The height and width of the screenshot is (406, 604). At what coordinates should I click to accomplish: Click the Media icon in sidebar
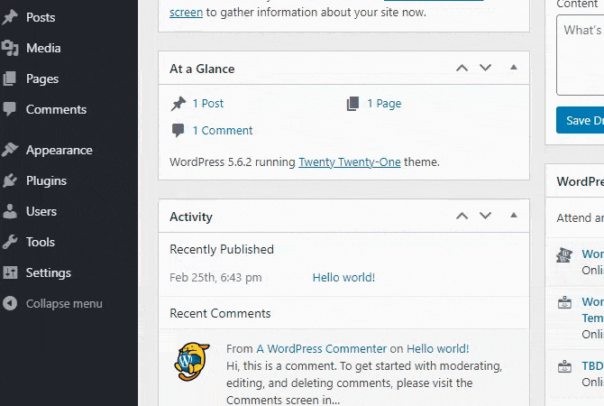tap(10, 48)
